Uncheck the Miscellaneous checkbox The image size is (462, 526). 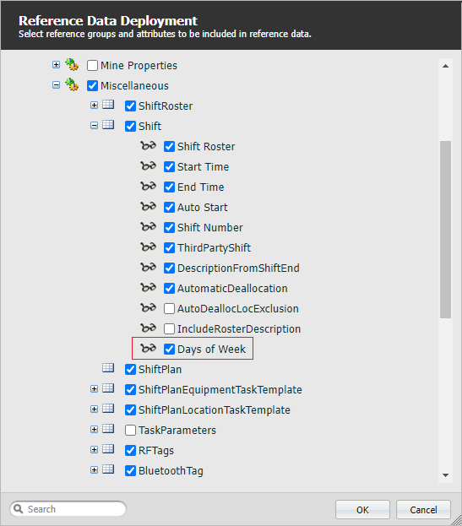92,85
